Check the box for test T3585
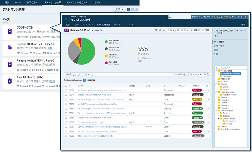 click(66, 131)
